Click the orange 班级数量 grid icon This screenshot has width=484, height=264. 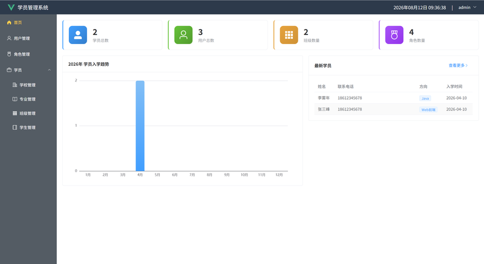click(289, 35)
